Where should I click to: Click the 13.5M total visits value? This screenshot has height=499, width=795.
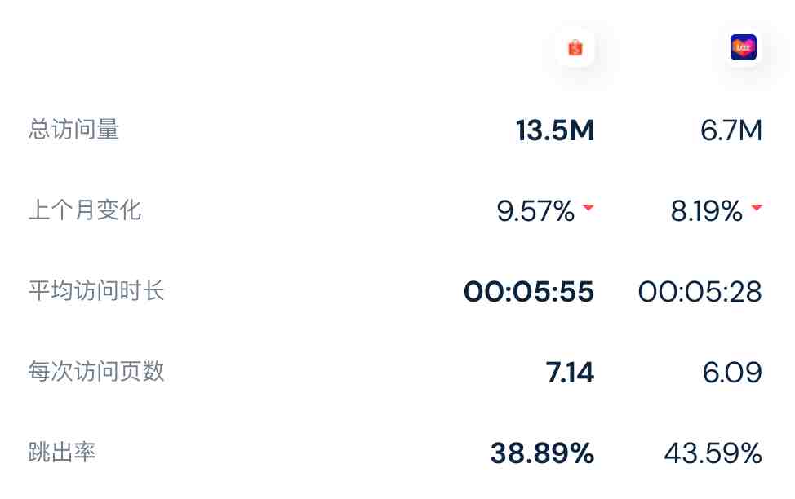555,130
